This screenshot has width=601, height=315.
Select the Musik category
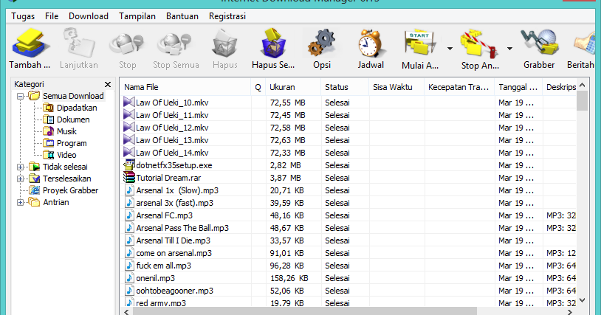pos(66,131)
